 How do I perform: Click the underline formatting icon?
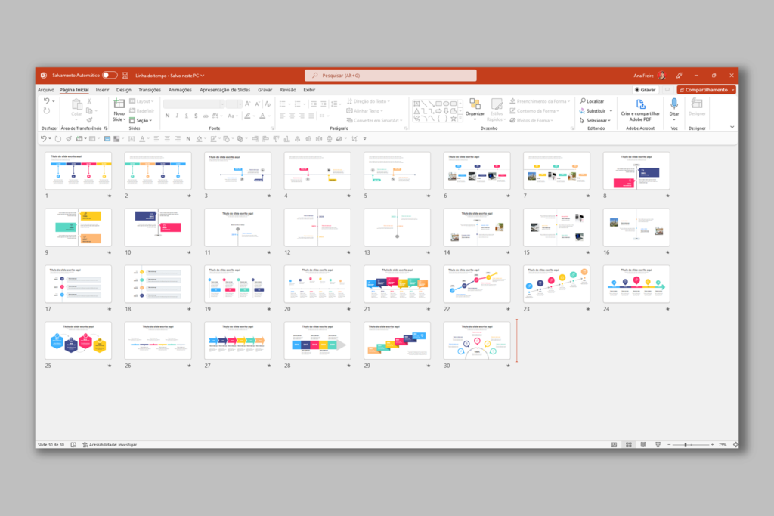(187, 116)
